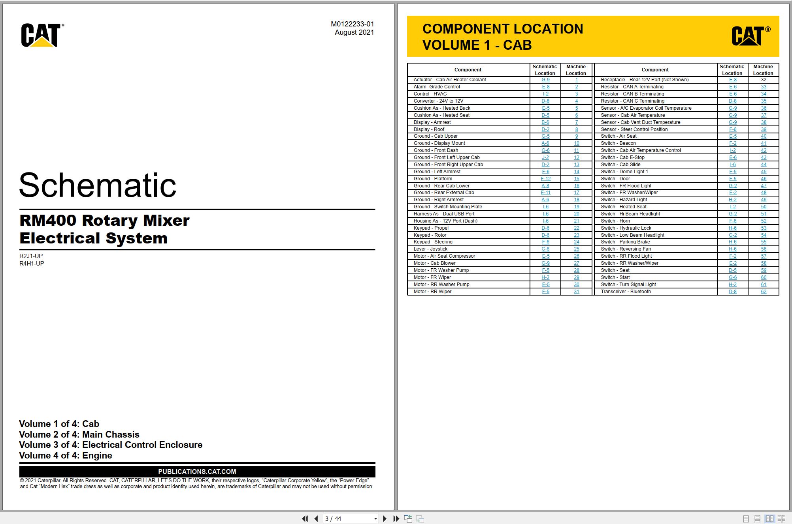The width and height of the screenshot is (792, 524).
Task: Open machine location 61 for Switch - Turn Signal Light
Action: (764, 284)
